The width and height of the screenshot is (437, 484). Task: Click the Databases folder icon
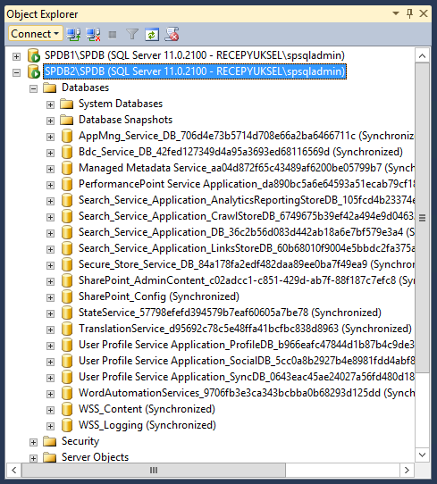pyautogui.click(x=50, y=88)
